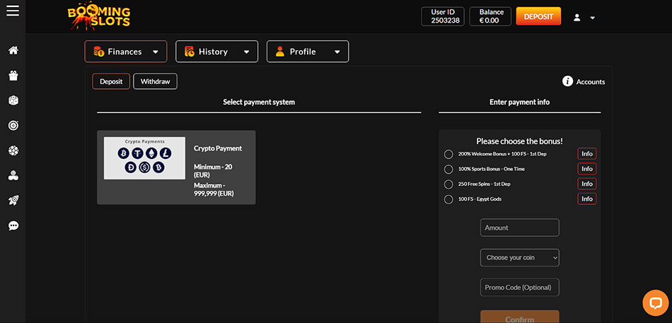Click the orange DEPOSIT button
Viewport: 672px width, 323px height.
(x=538, y=16)
